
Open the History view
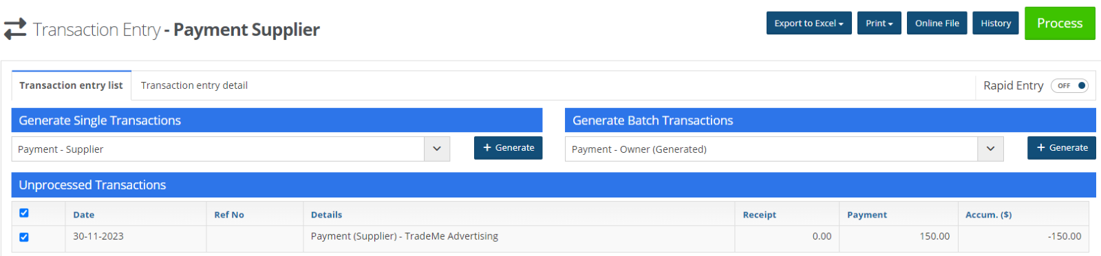[996, 23]
